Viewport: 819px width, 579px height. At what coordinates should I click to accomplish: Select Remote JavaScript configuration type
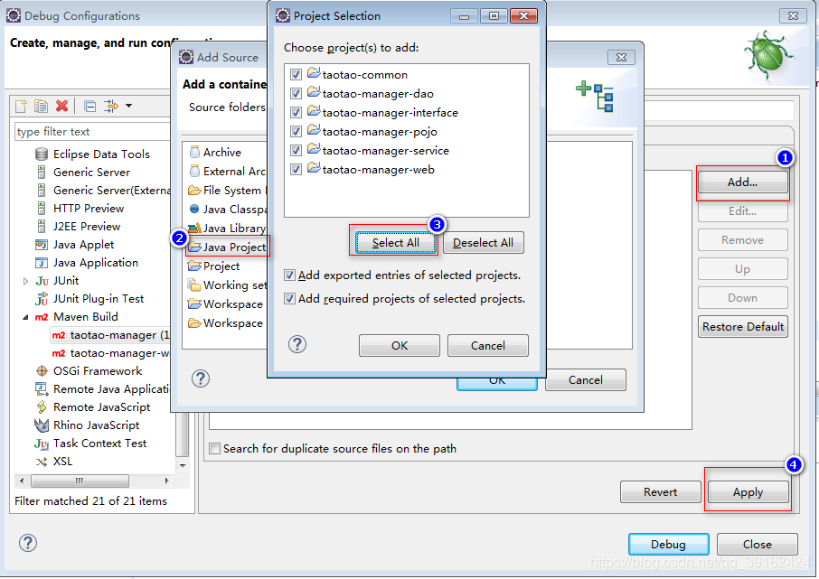click(101, 407)
